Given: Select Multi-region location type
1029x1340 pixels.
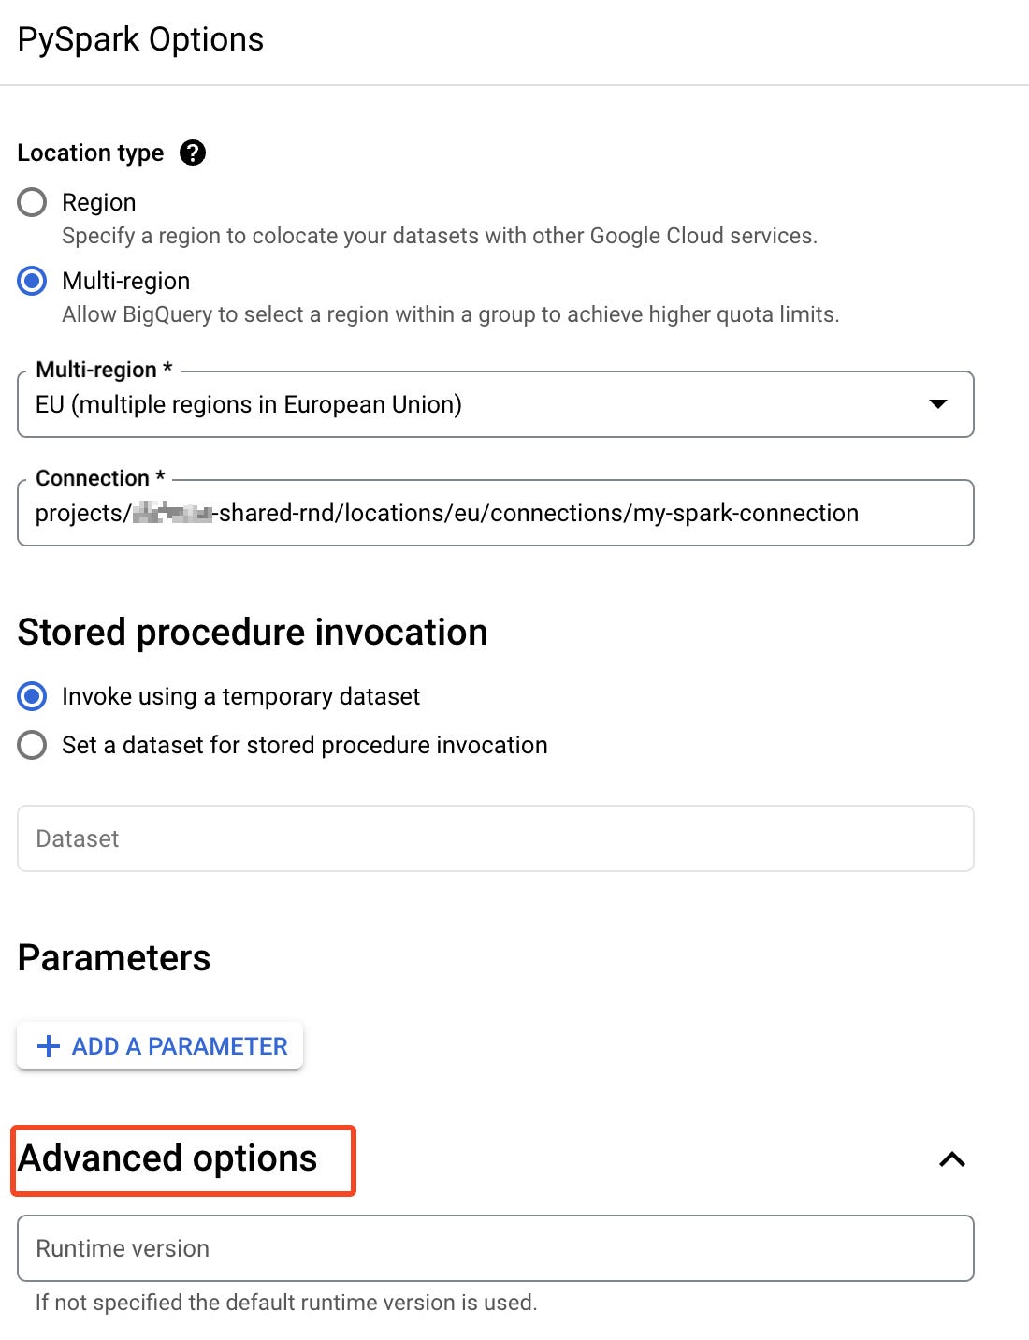Looking at the screenshot, I should [x=31, y=281].
